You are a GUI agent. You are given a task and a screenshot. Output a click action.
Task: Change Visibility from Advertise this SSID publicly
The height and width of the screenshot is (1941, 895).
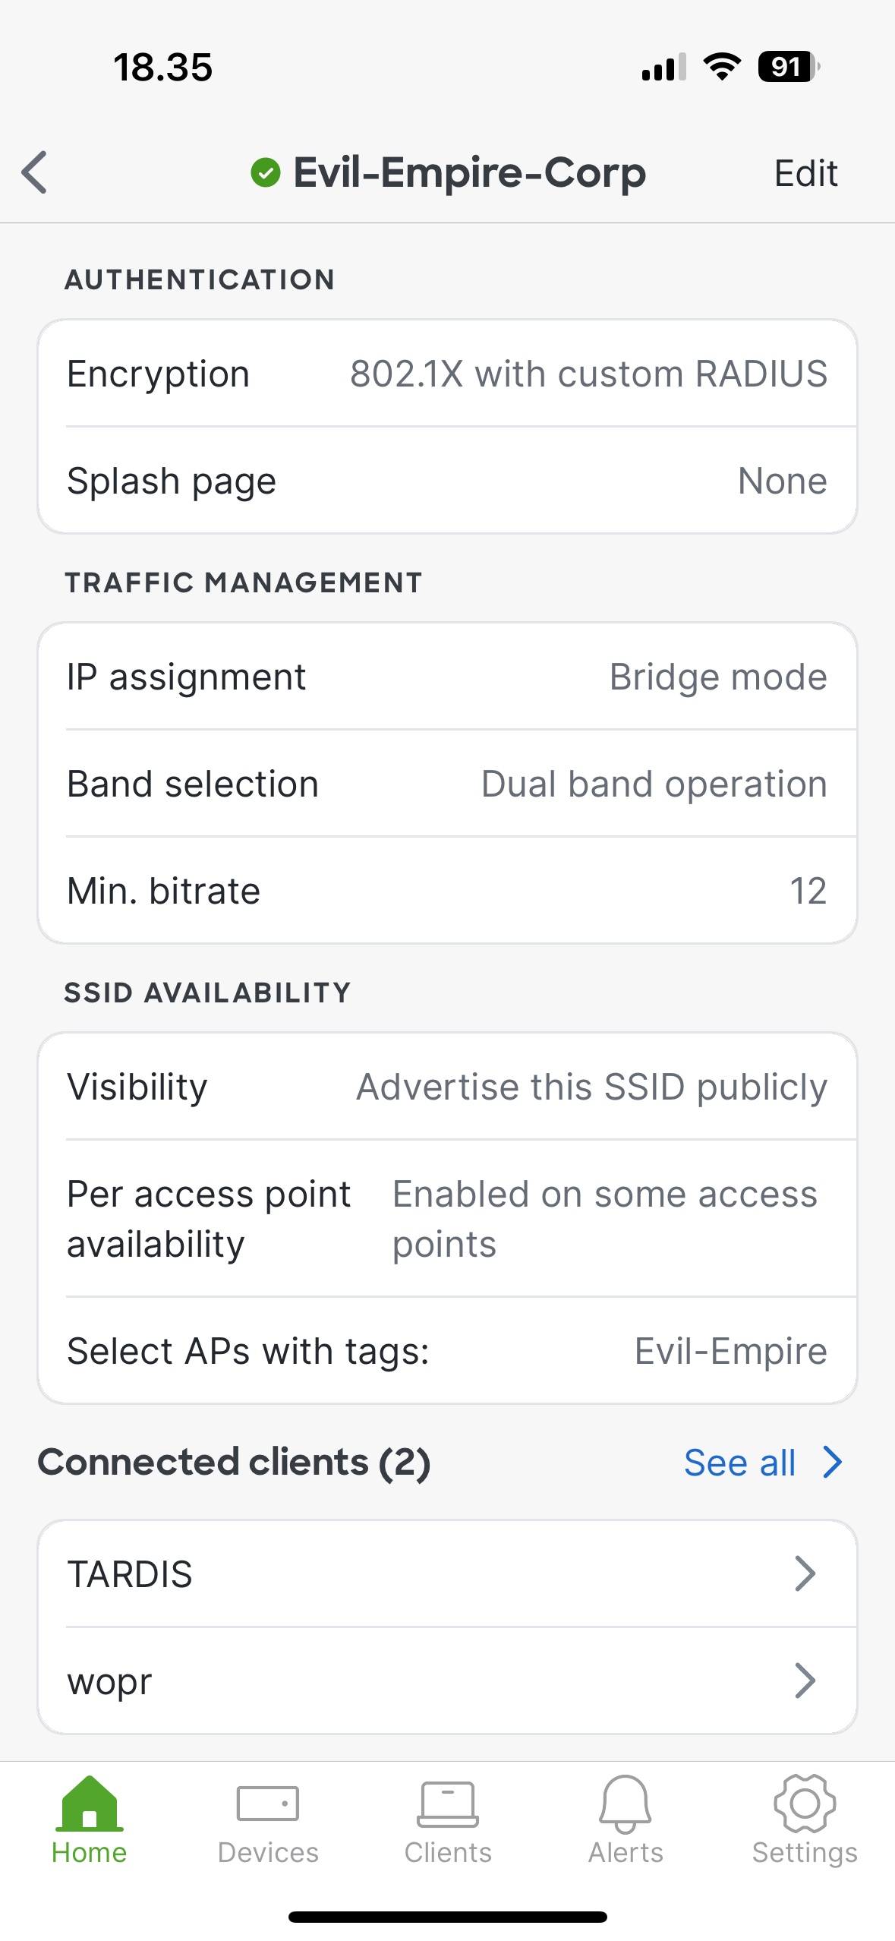447,1086
